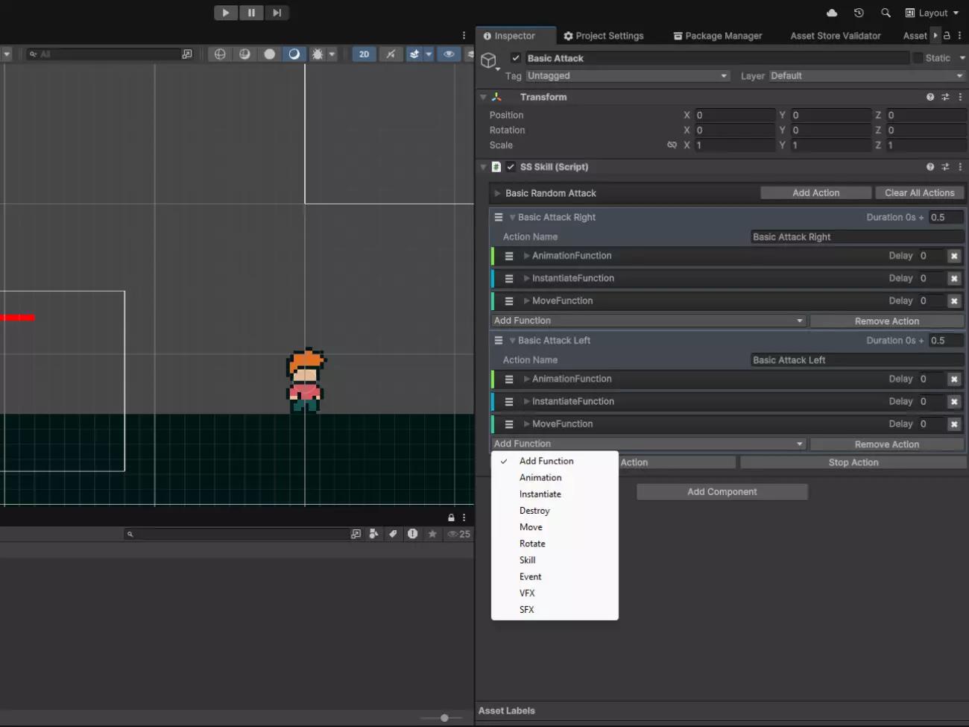Click the Position X input field
Screen dimensions: 969x727
point(734,116)
